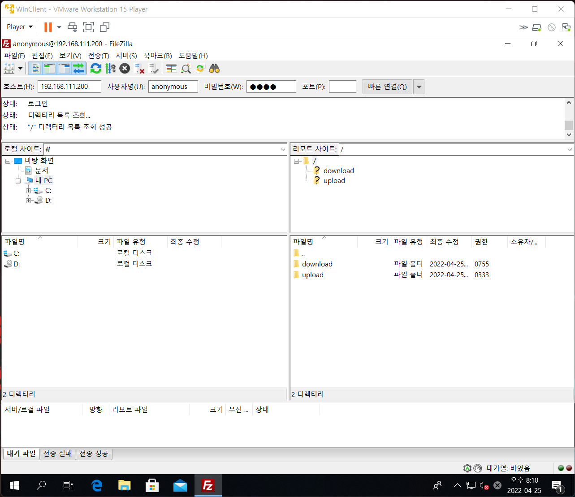575x497 pixels.
Task: Sort remote list by 최종 수정 column
Action: (x=449, y=242)
